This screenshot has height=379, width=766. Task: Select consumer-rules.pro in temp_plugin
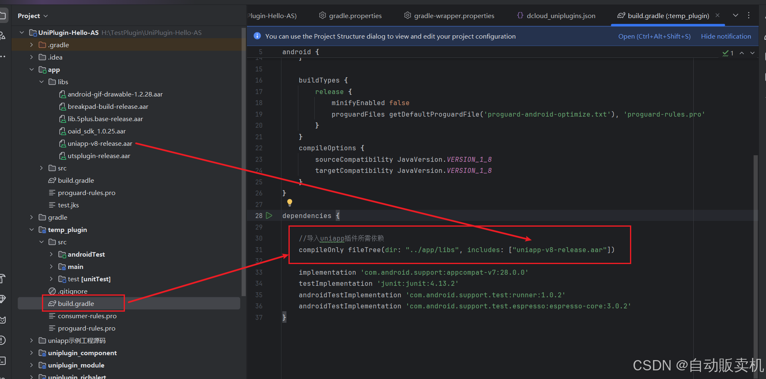87,316
